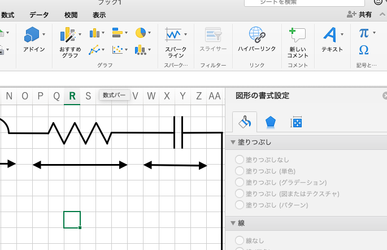
Task: Open the shape effects pentagon tab
Action: [270, 122]
